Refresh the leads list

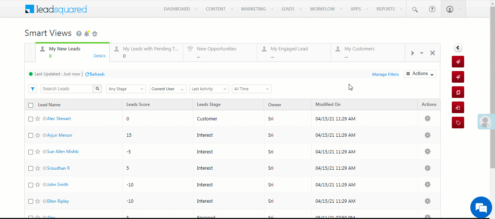coord(94,74)
